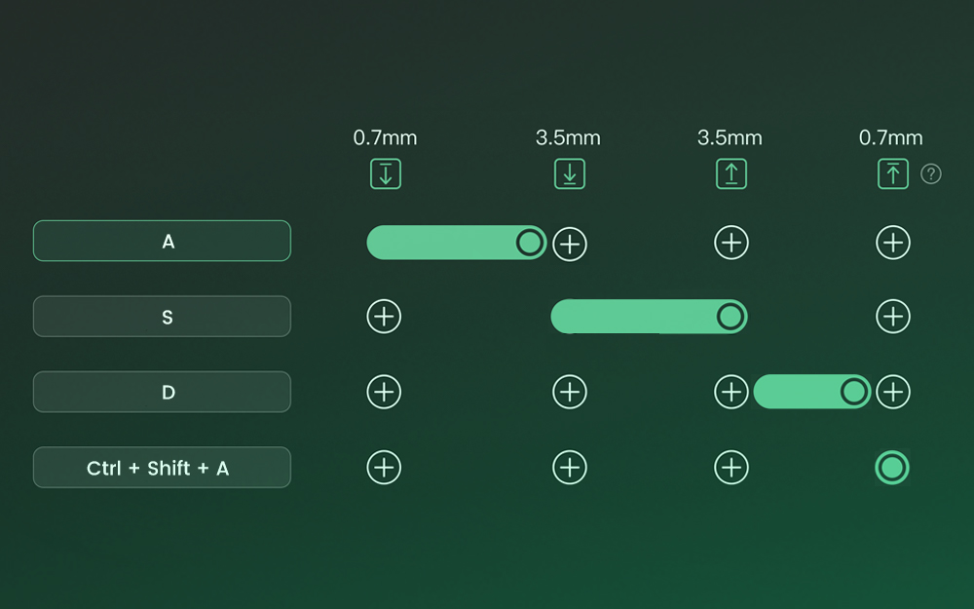Image resolution: width=974 pixels, height=609 pixels.
Task: Click the end handle of the S row bar
Action: [730, 317]
